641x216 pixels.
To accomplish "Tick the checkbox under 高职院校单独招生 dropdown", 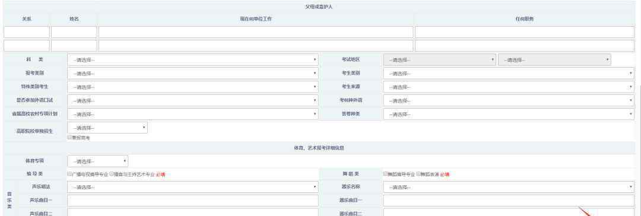I will [69, 138].
